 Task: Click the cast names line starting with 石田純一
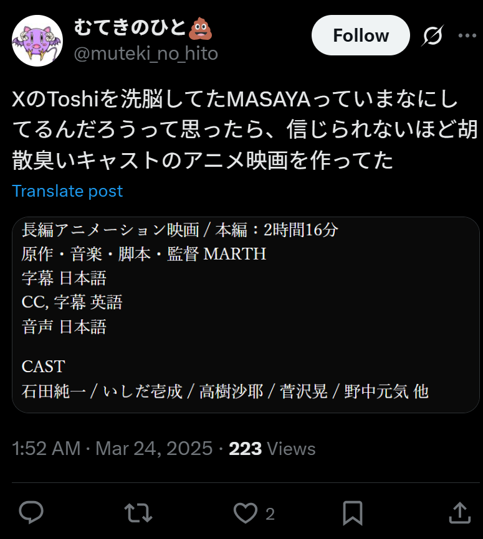click(225, 391)
